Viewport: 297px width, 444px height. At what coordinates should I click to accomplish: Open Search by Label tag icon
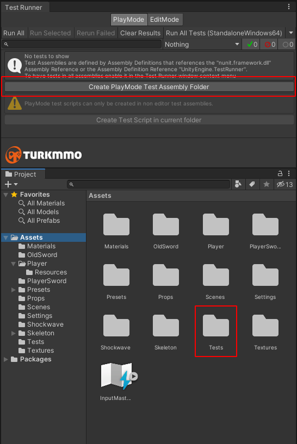(252, 184)
